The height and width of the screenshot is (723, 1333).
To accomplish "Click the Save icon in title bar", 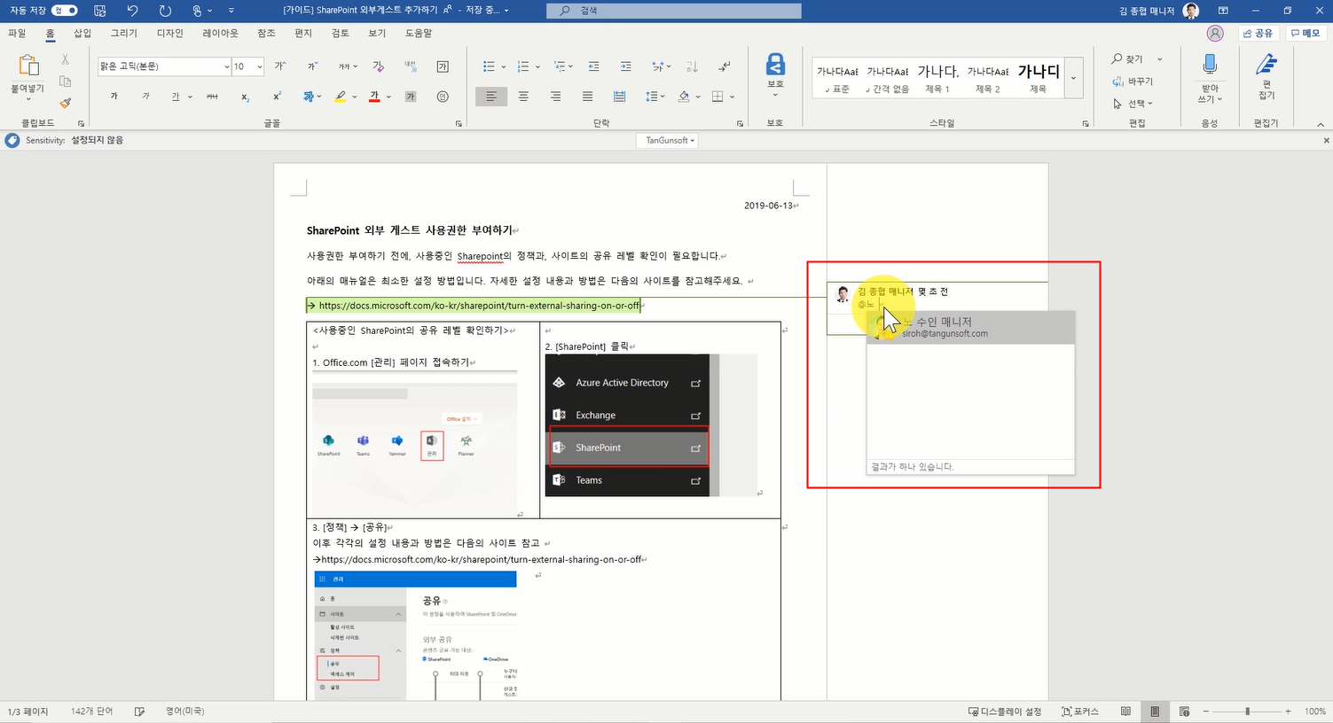I will click(x=99, y=11).
